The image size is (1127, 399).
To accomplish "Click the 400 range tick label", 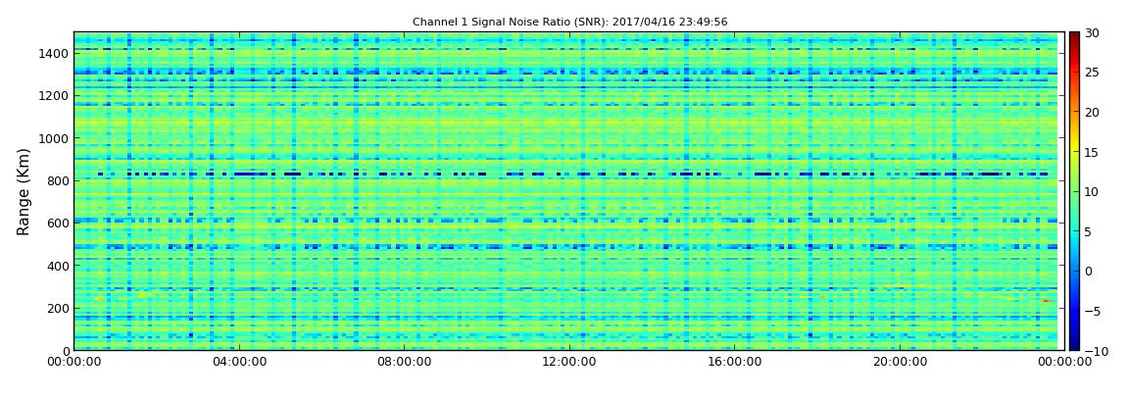I will pyautogui.click(x=57, y=266).
